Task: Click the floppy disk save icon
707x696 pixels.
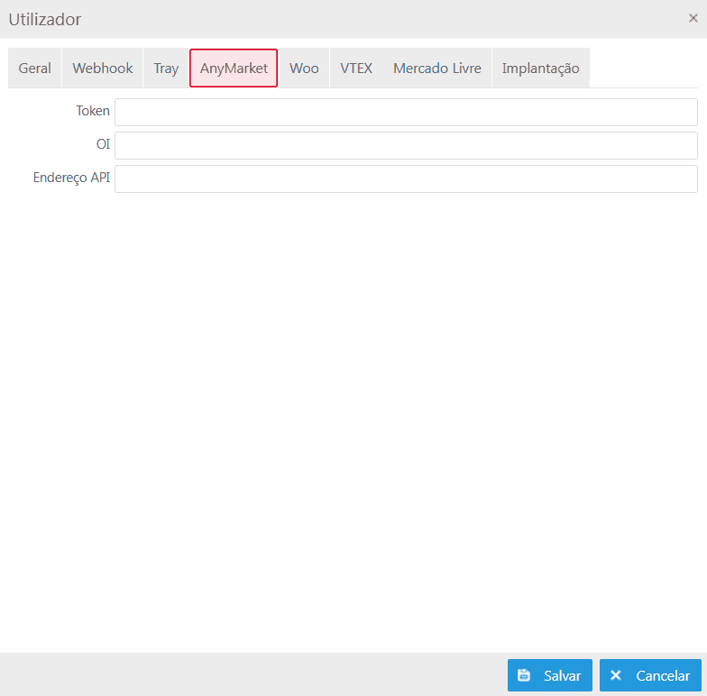Action: (524, 675)
